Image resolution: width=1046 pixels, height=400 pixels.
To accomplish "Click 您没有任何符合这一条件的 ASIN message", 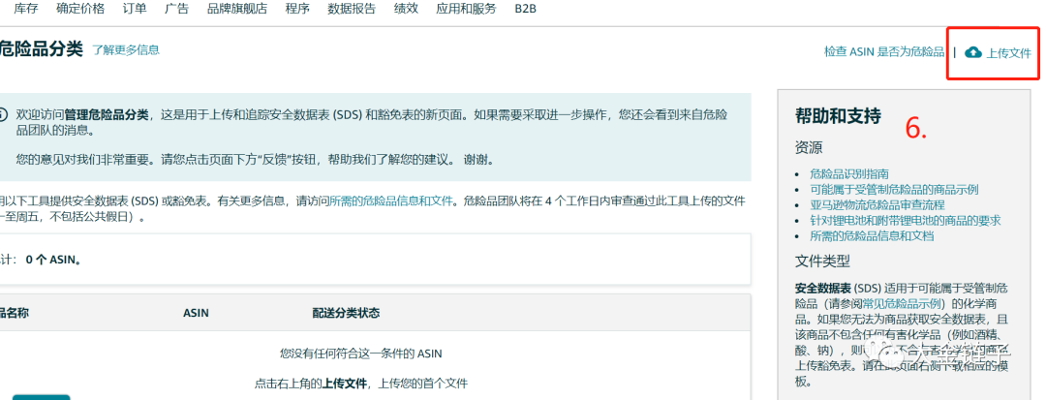I will point(361,354).
